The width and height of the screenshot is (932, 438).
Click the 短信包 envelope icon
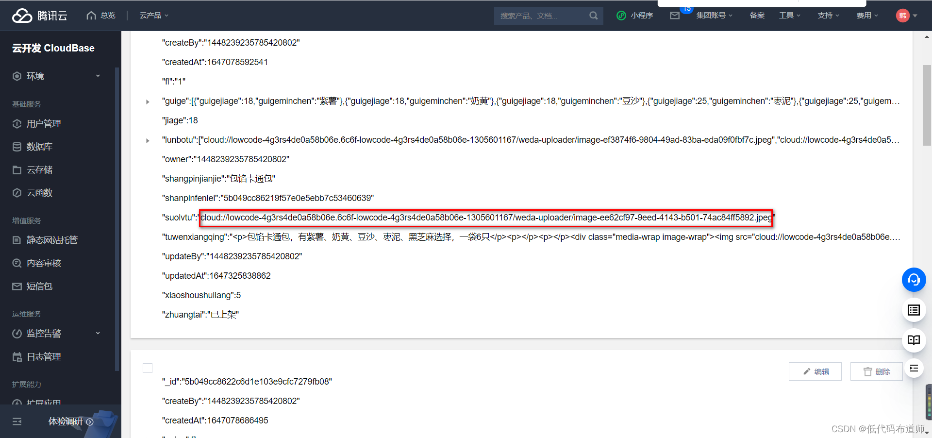17,286
